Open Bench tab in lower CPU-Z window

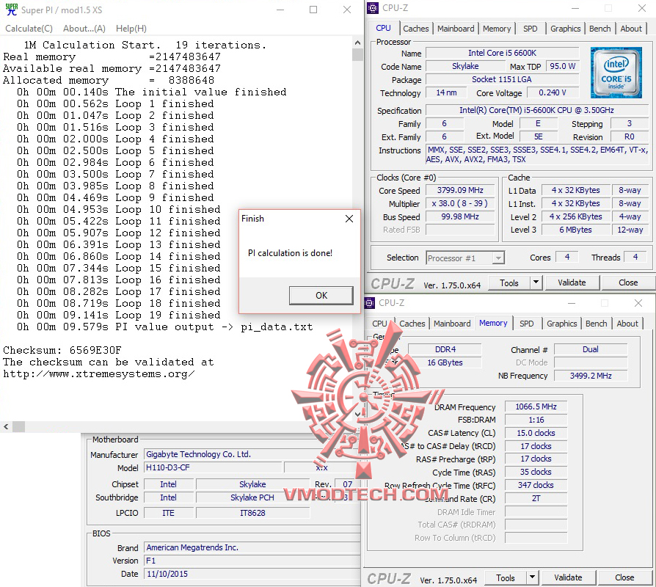tap(596, 324)
